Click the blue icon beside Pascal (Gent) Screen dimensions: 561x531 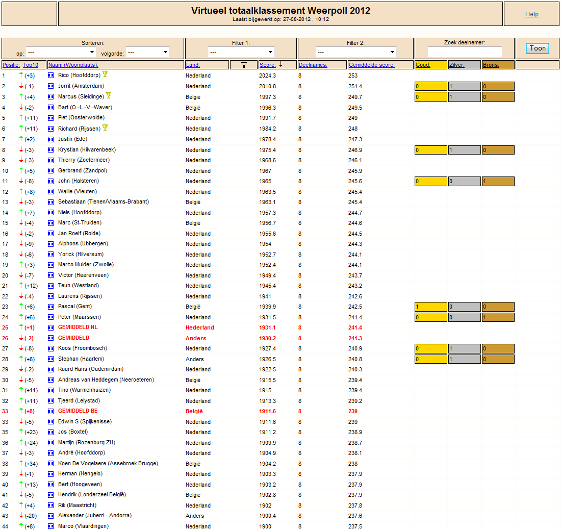51,307
